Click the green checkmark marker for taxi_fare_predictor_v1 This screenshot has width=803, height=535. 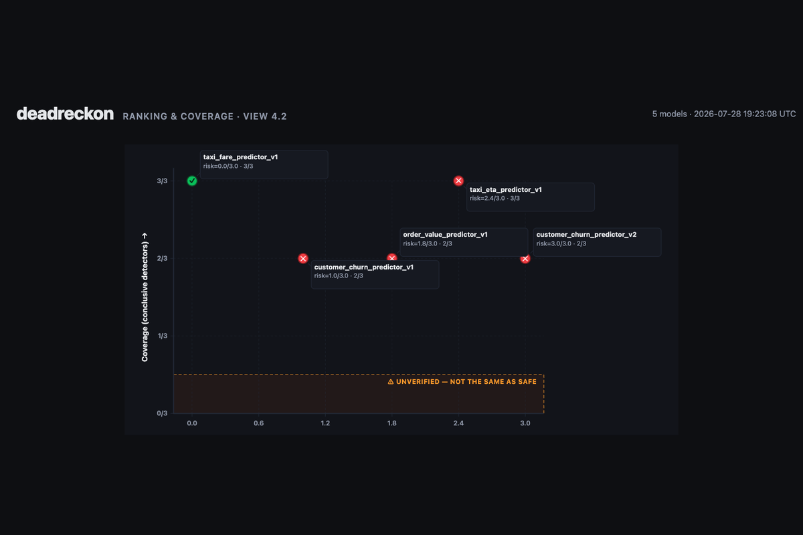point(192,181)
